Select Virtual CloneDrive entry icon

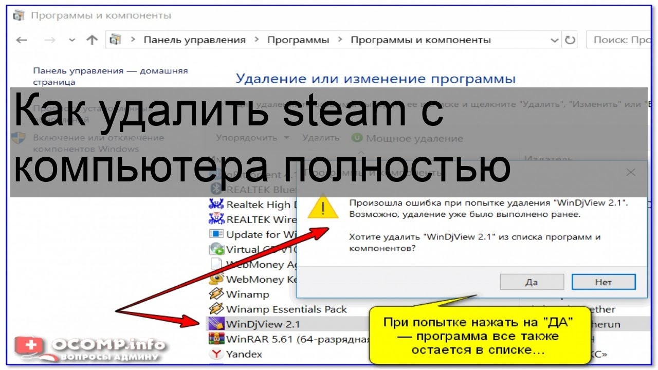click(216, 249)
